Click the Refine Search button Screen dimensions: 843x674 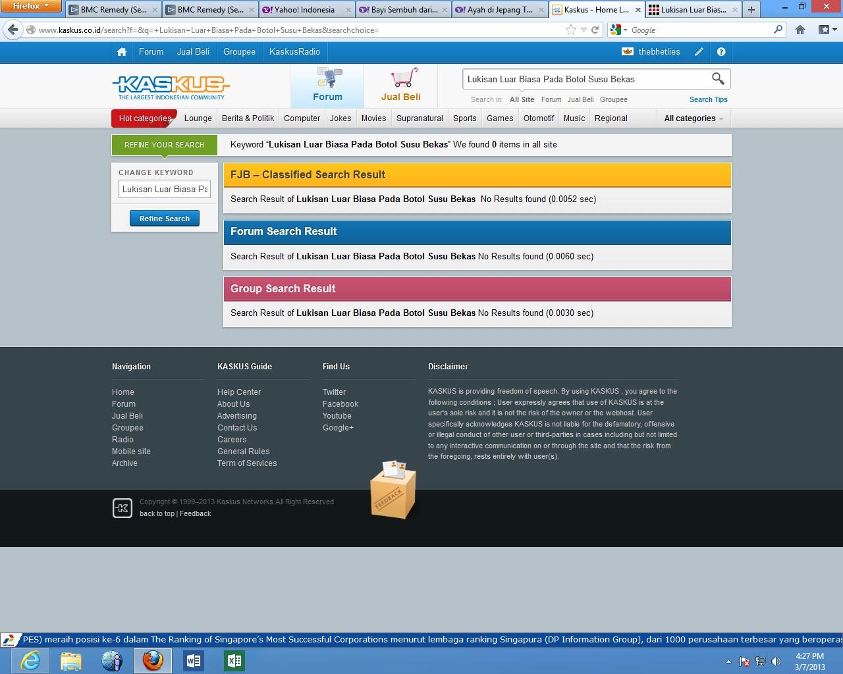point(165,219)
